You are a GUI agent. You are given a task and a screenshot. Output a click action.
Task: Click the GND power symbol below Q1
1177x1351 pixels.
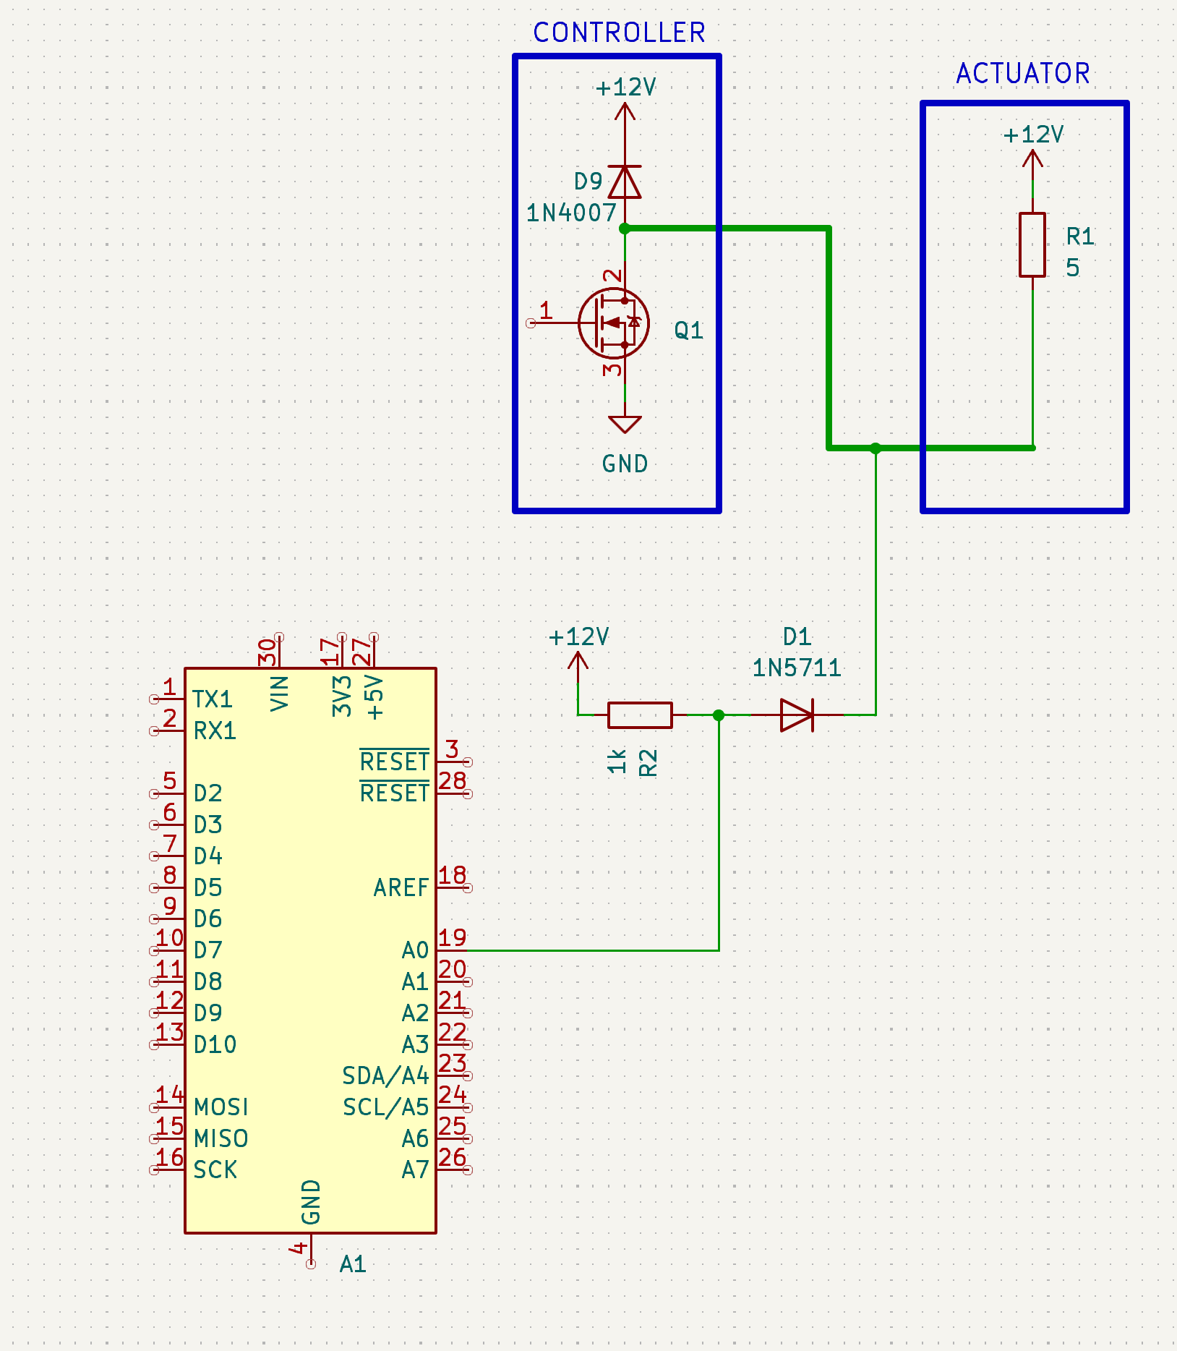625,424
